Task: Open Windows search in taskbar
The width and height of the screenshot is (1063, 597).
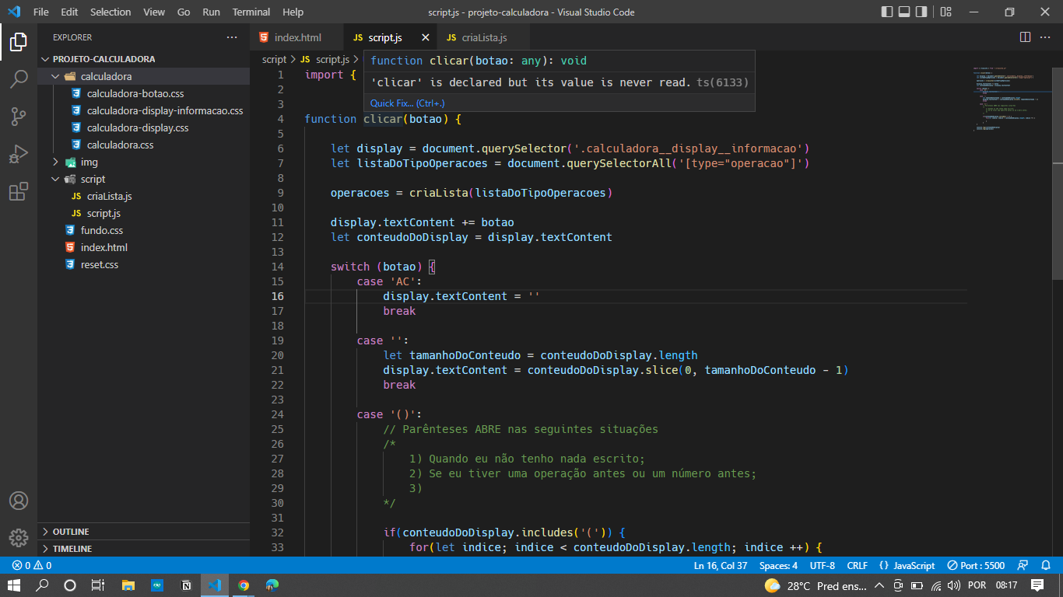Action: point(42,585)
